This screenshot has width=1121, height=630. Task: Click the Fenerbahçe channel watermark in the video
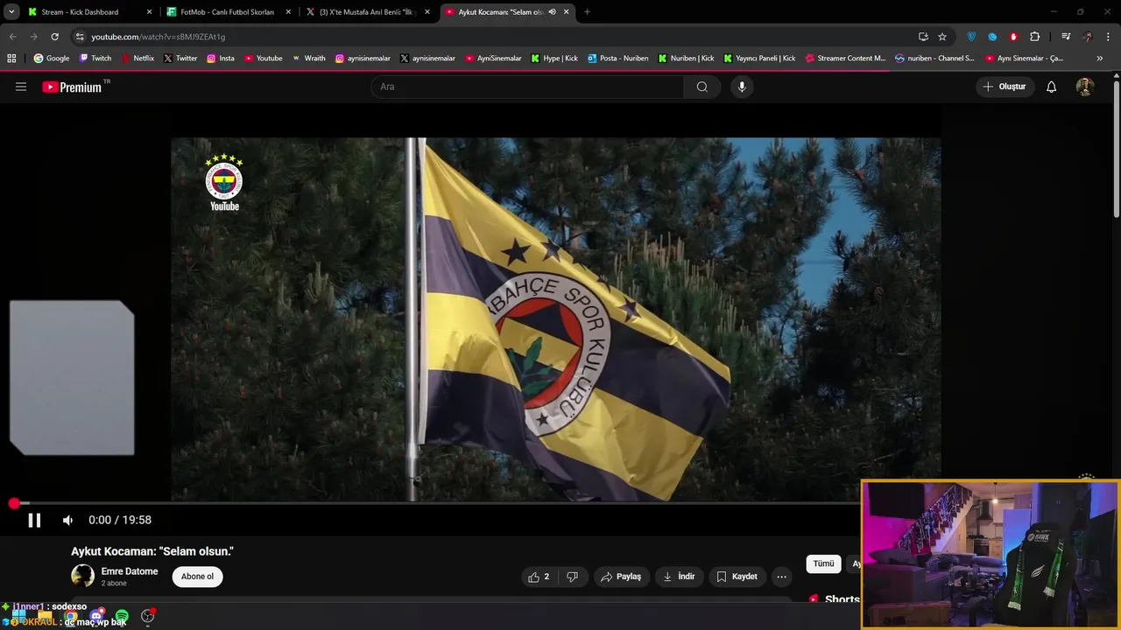tap(224, 182)
